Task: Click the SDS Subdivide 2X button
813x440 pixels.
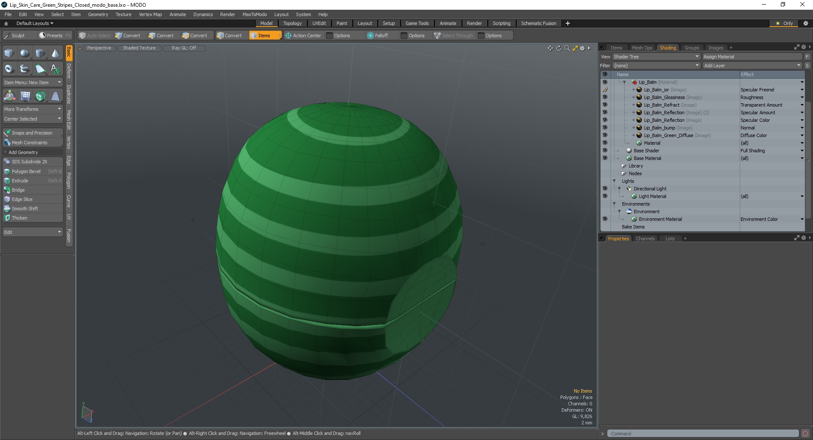Action: 33,162
